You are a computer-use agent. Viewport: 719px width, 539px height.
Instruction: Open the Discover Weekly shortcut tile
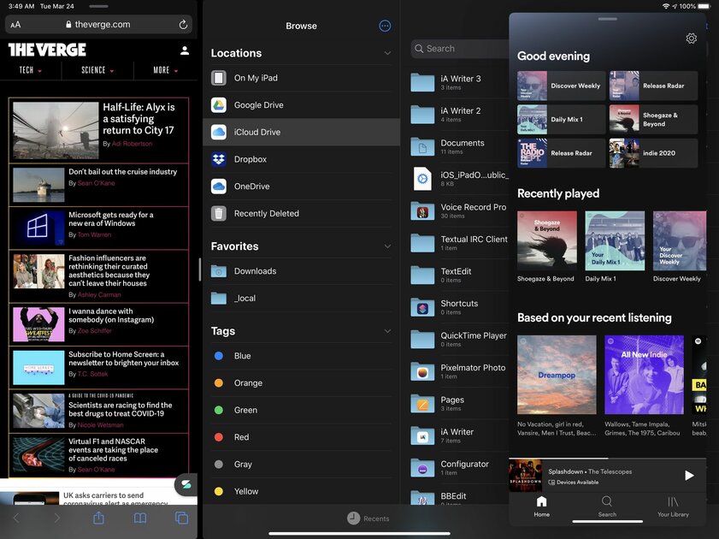561,86
